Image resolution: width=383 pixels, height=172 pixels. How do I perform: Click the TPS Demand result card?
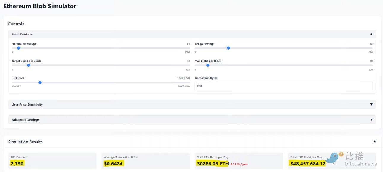tap(53, 161)
